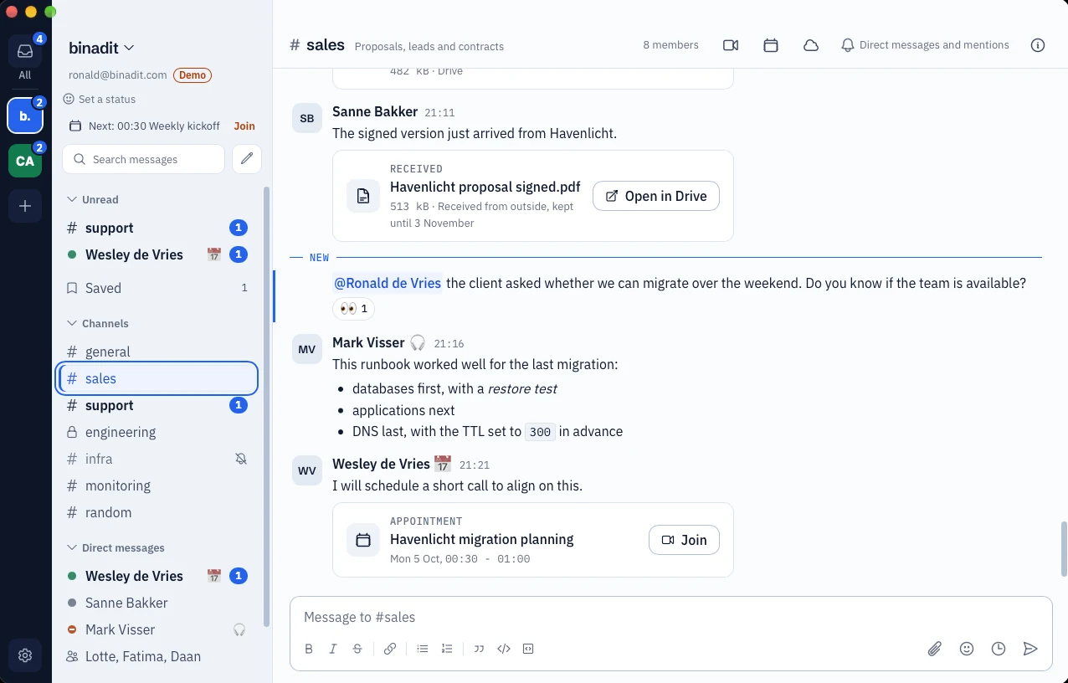Open the Saved items list
The width and height of the screenshot is (1068, 683).
click(x=157, y=288)
